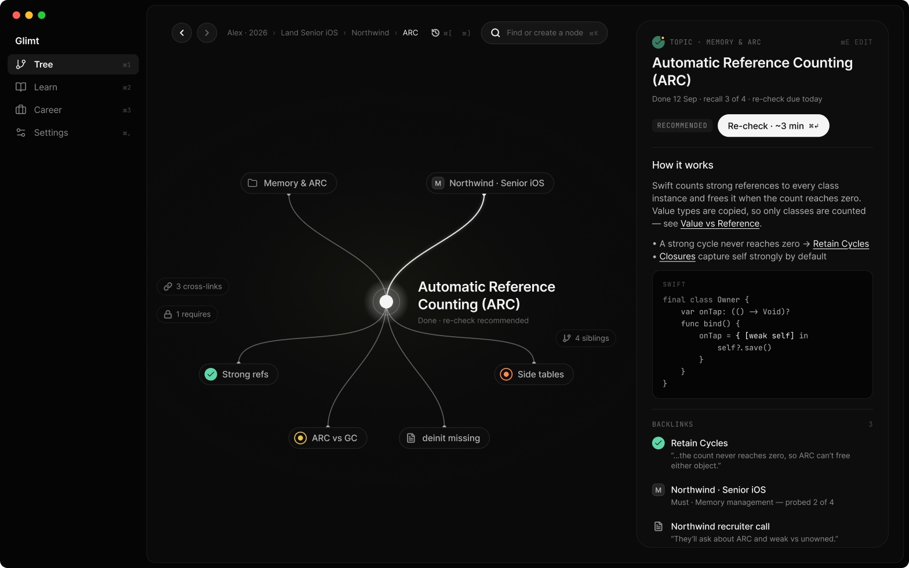
Task: Follow the 'Closures' link
Action: click(677, 257)
